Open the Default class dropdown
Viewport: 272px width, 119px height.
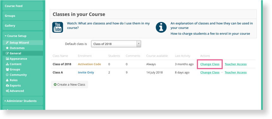tap(116, 44)
